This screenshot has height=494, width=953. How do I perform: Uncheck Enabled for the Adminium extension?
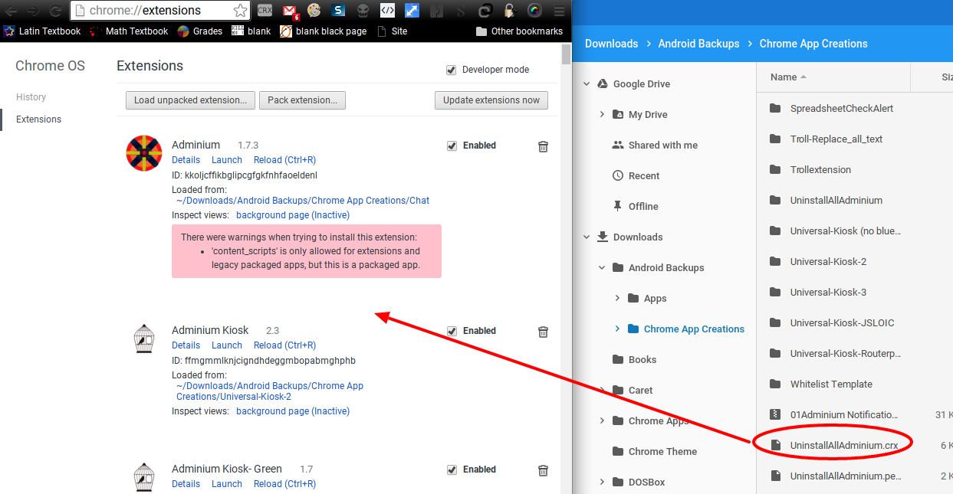[x=452, y=146]
